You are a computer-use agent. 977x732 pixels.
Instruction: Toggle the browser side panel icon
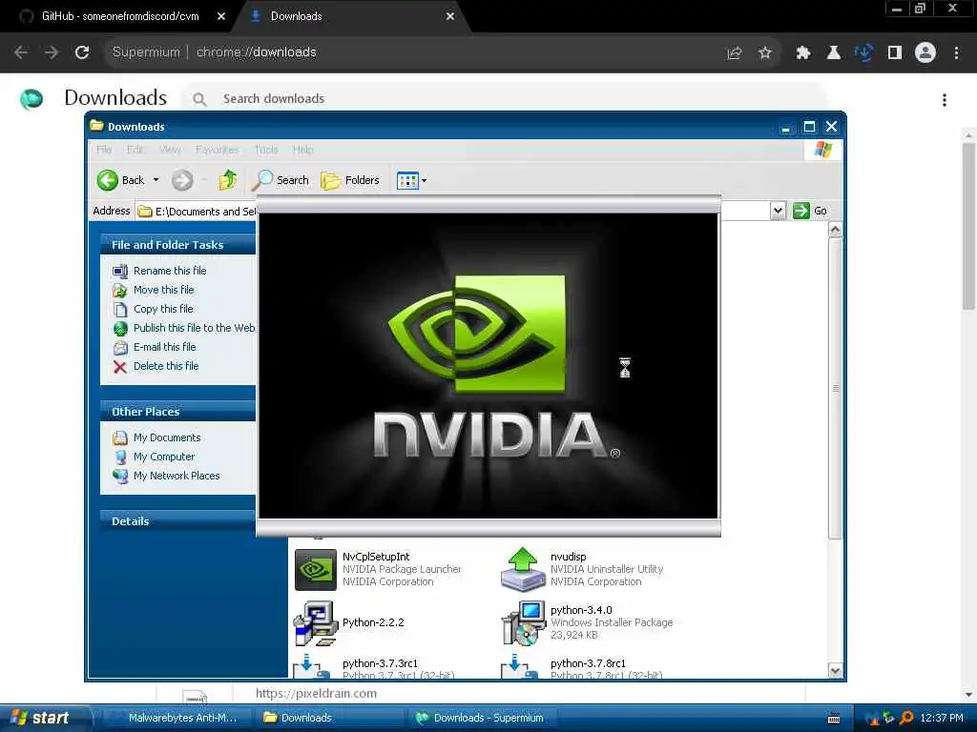click(895, 53)
